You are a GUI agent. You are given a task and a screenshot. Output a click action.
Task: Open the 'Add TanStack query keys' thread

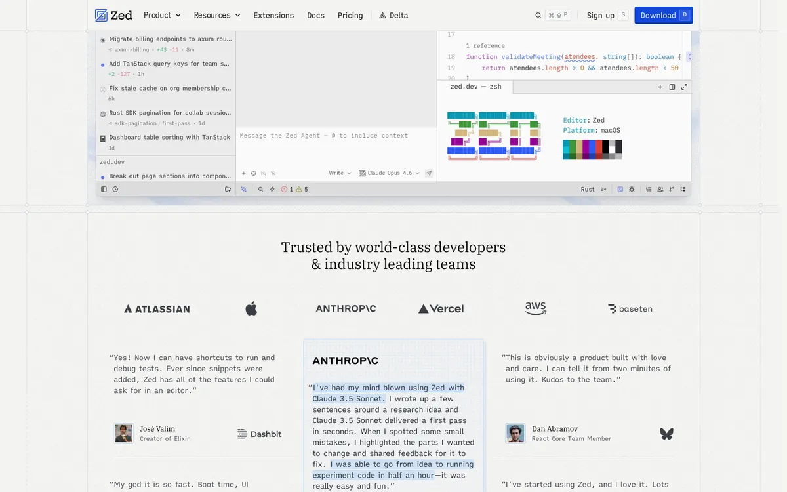pos(166,69)
